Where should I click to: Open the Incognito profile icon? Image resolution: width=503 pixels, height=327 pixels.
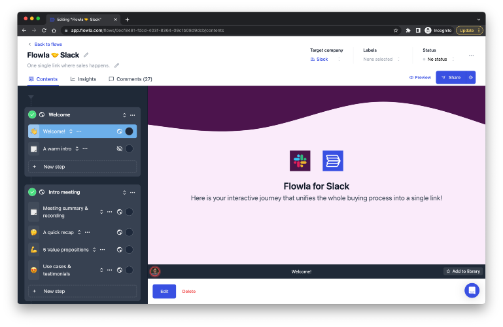coord(428,31)
